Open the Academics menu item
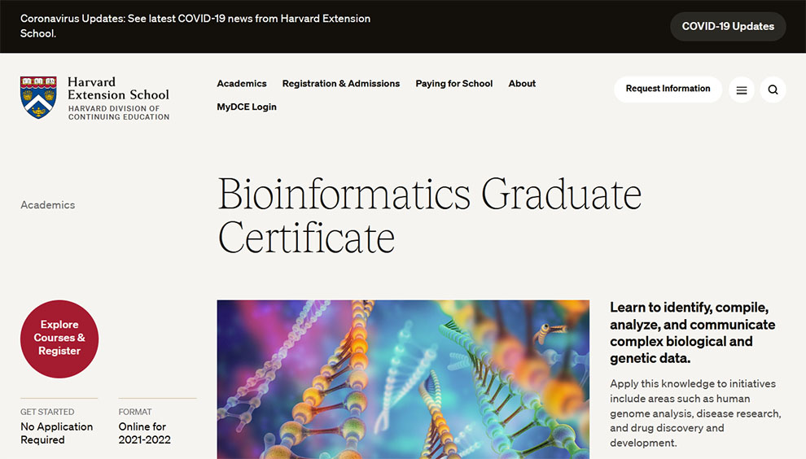806x459 pixels. tap(242, 83)
